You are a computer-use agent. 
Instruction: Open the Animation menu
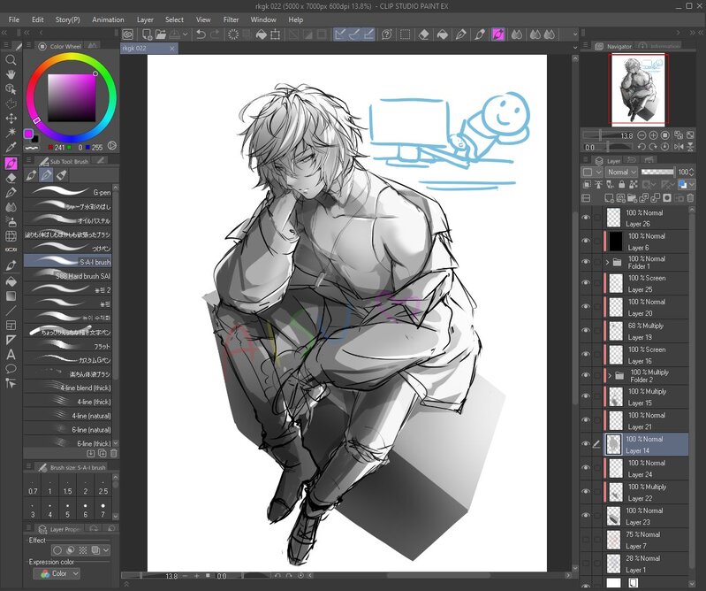pos(108,19)
